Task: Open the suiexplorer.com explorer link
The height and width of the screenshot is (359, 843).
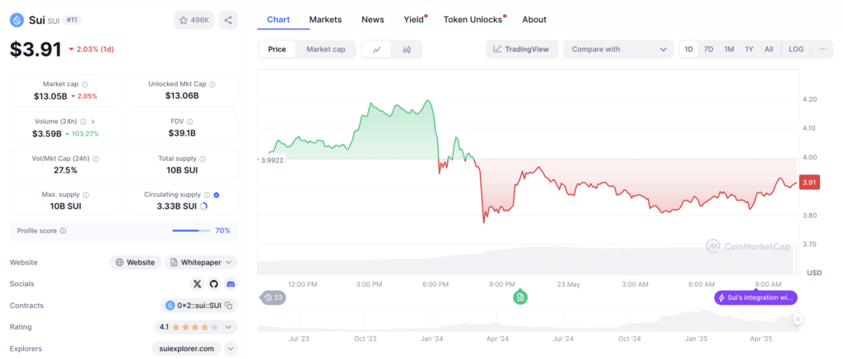Action: 187,349
